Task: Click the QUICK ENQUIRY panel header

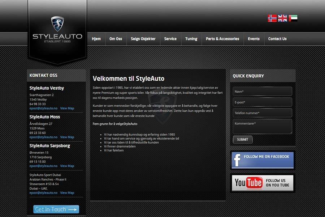Action: click(x=263, y=76)
